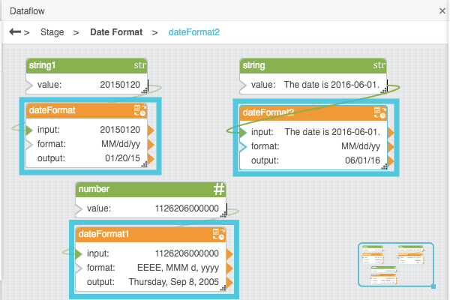Click the resize handle of dateFormat2 block
The height and width of the screenshot is (300, 450).
(384, 166)
